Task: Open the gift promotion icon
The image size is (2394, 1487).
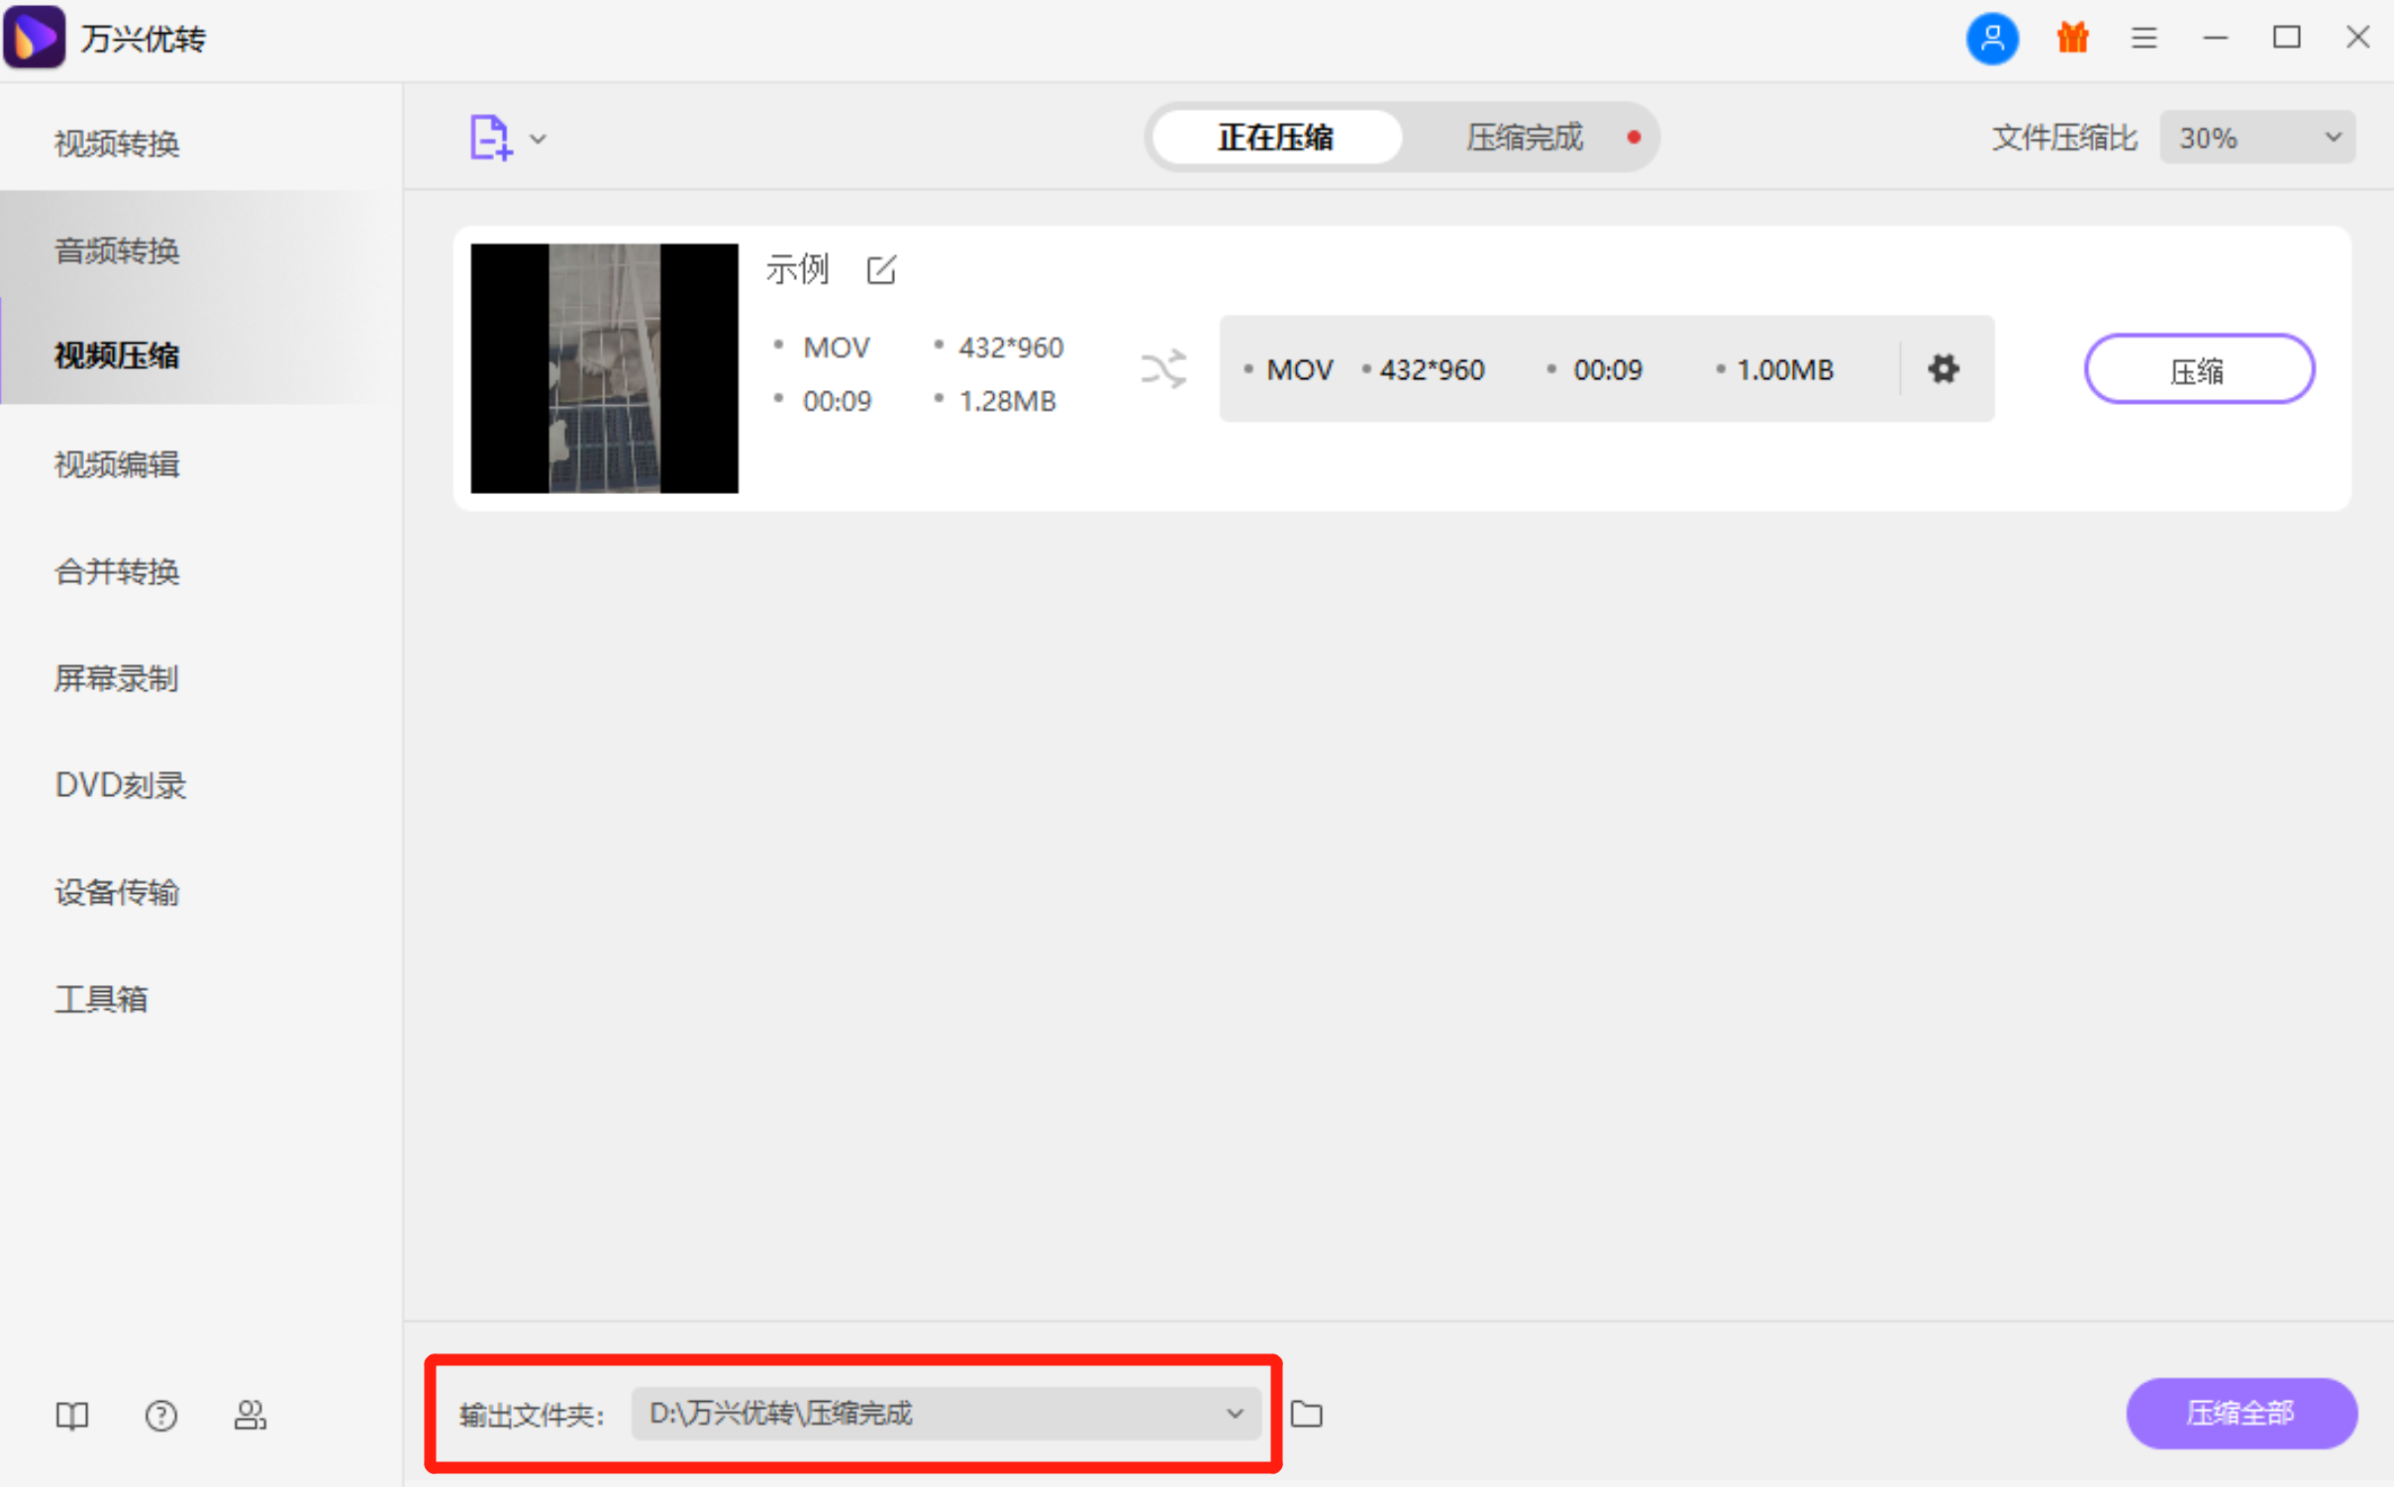Action: (x=2071, y=38)
